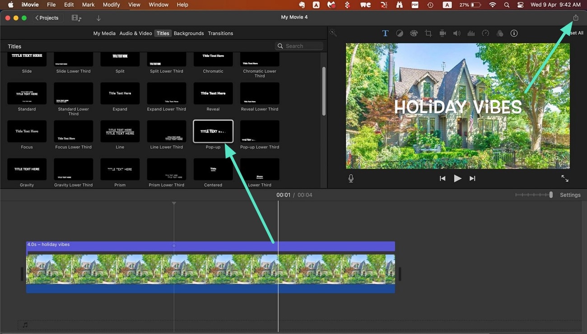Adjust the timeline zoom slider

534,195
